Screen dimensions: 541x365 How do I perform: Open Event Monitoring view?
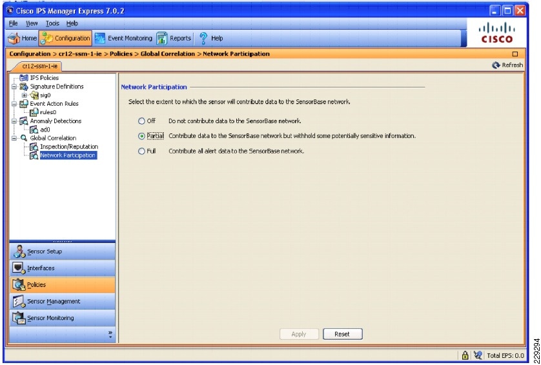tap(123, 38)
